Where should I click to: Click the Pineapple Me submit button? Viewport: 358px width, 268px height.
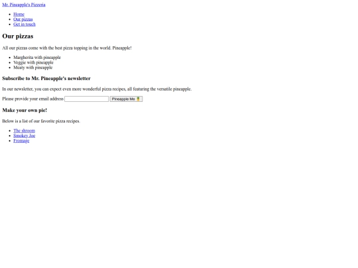(126, 99)
